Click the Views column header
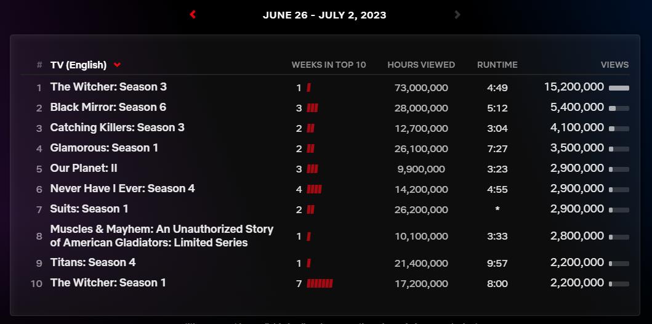The width and height of the screenshot is (652, 324). click(x=614, y=65)
